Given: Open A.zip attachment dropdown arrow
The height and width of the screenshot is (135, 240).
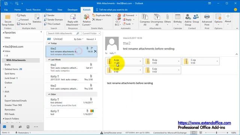Looking at the screenshot, I should tap(140, 61).
